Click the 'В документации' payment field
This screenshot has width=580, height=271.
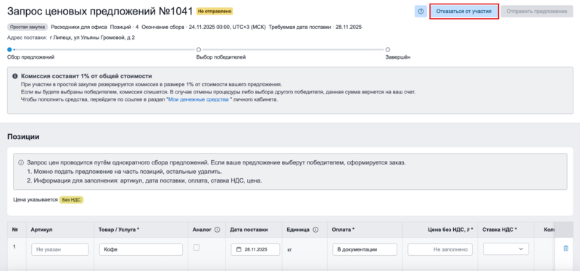[365, 249]
